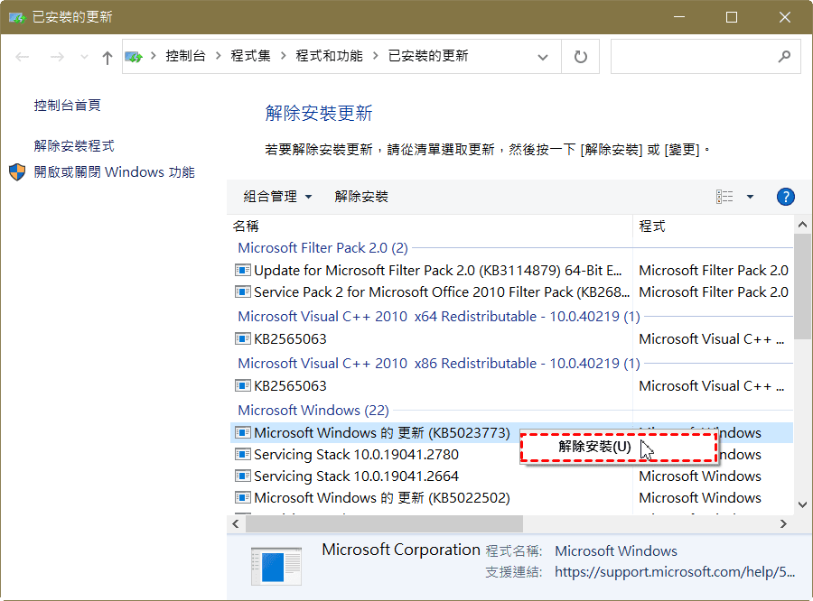Click icon of KB3114879 Filter Pack update
Screen dimensions: 813x601
tap(243, 270)
